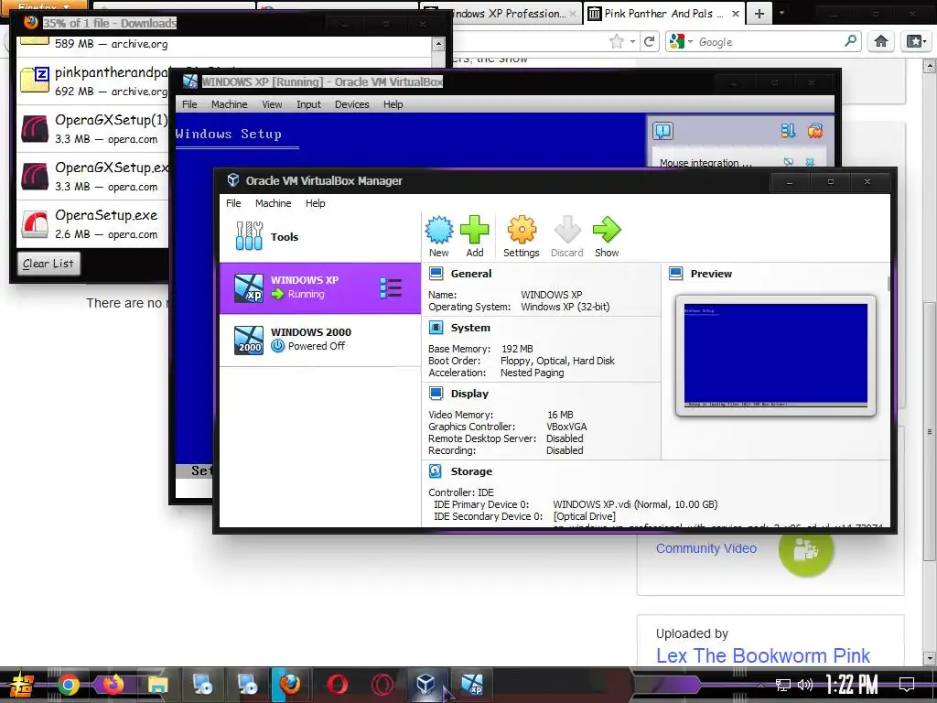
Task: Open the Input menu in VM window
Action: point(308,104)
